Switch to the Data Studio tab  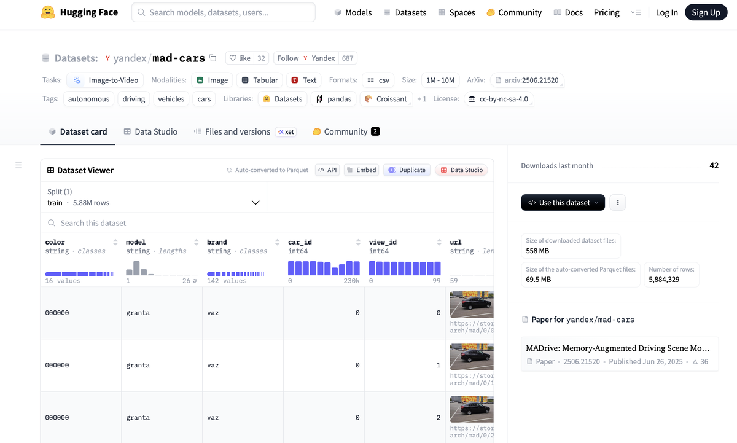(150, 131)
